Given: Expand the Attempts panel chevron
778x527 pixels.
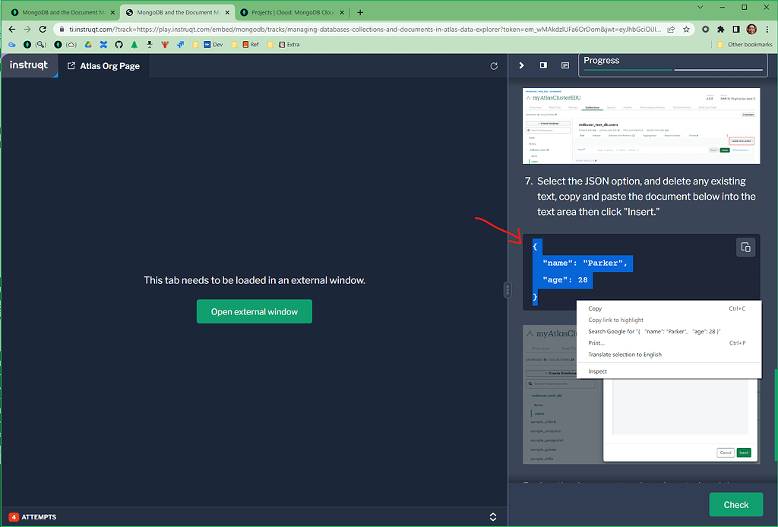Looking at the screenshot, I should point(493,517).
